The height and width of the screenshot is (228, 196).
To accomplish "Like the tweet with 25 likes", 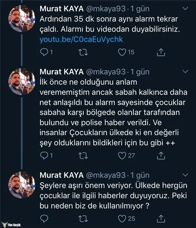I will [122, 218].
